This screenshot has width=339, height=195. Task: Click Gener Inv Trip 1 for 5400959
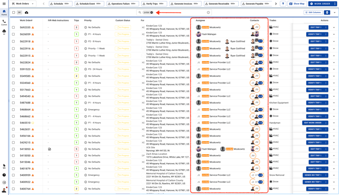(x=313, y=175)
